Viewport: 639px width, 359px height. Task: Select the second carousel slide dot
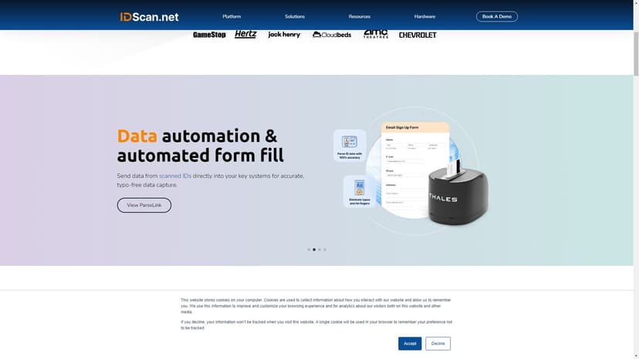tap(314, 250)
